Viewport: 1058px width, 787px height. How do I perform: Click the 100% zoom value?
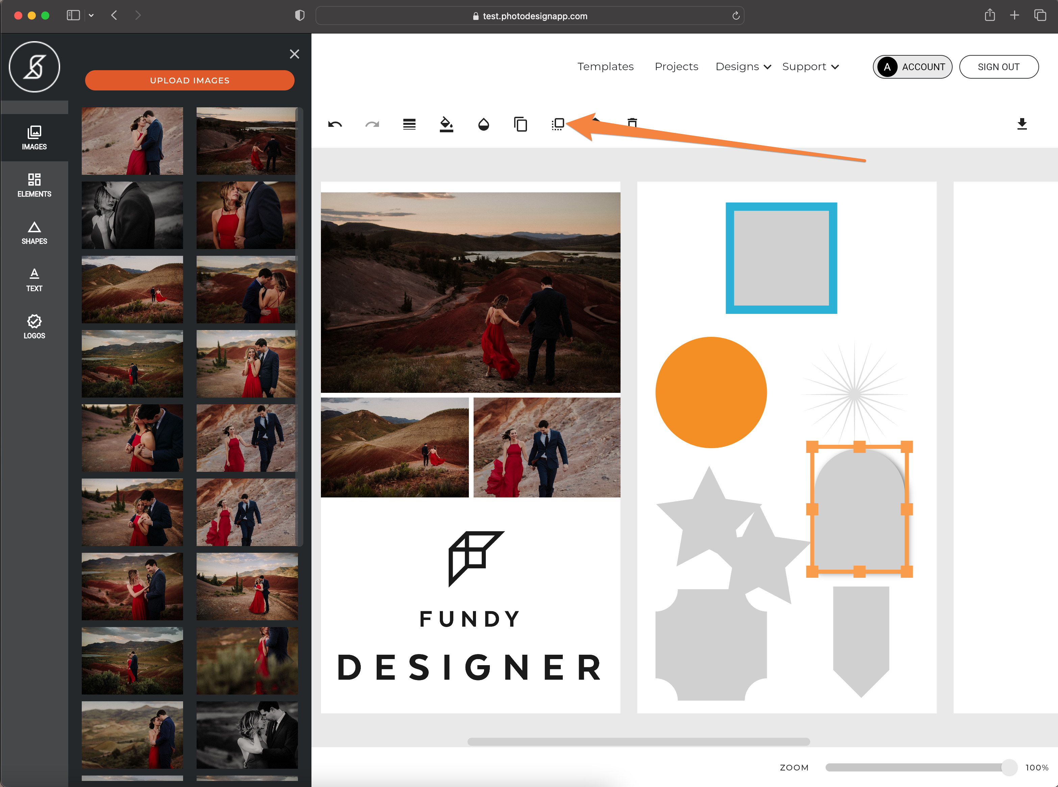click(1036, 767)
